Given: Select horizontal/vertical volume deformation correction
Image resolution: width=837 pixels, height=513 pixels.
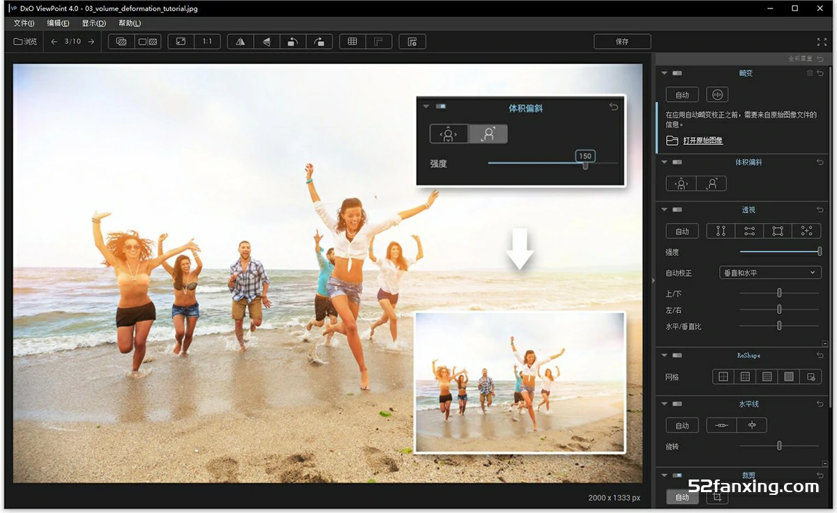Looking at the screenshot, I should point(681,183).
